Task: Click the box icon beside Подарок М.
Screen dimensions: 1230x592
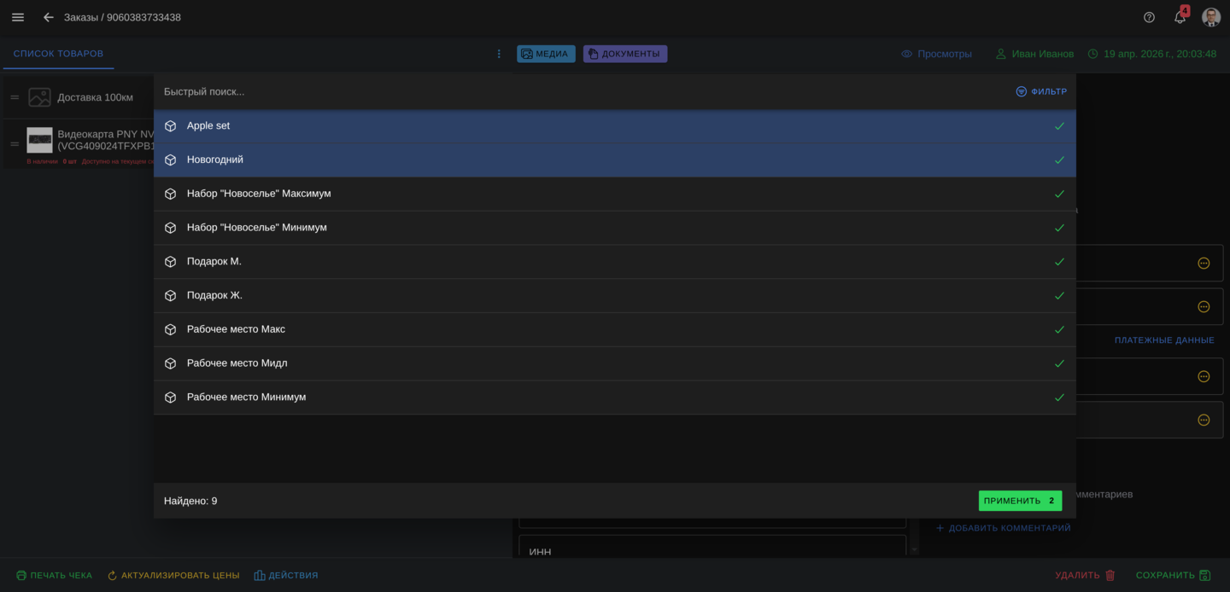Action: 171,262
